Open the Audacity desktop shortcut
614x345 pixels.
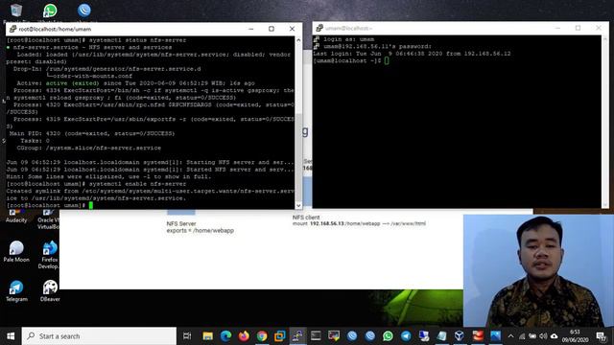16,216
